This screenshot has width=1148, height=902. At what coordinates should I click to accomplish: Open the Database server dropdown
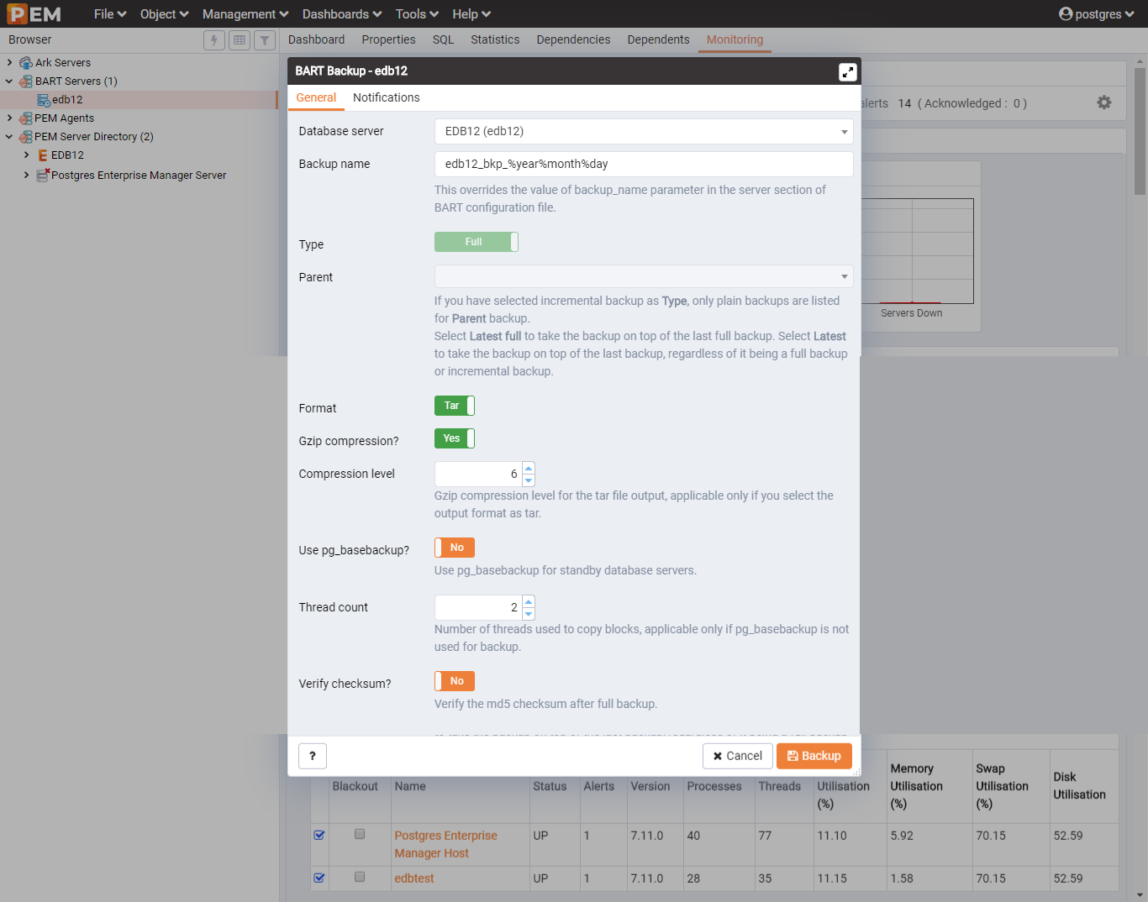(644, 131)
